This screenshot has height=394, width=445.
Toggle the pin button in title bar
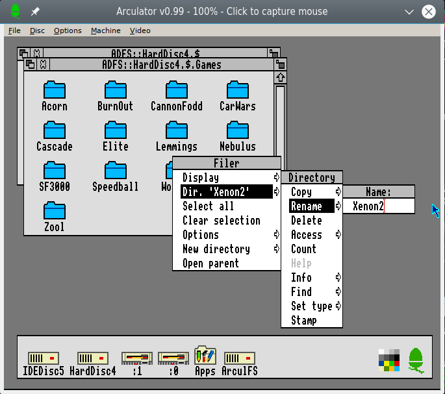36,12
